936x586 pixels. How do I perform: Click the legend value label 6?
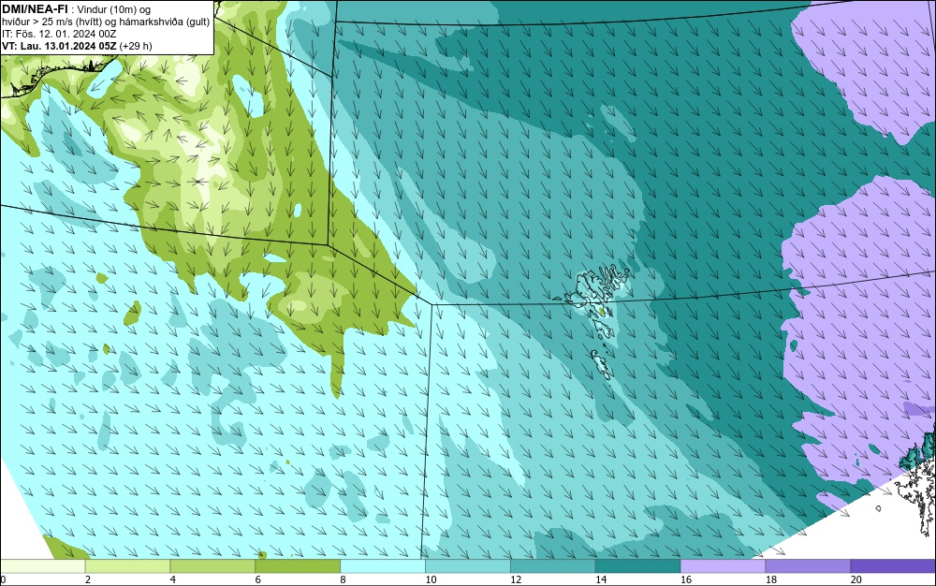coord(258,579)
